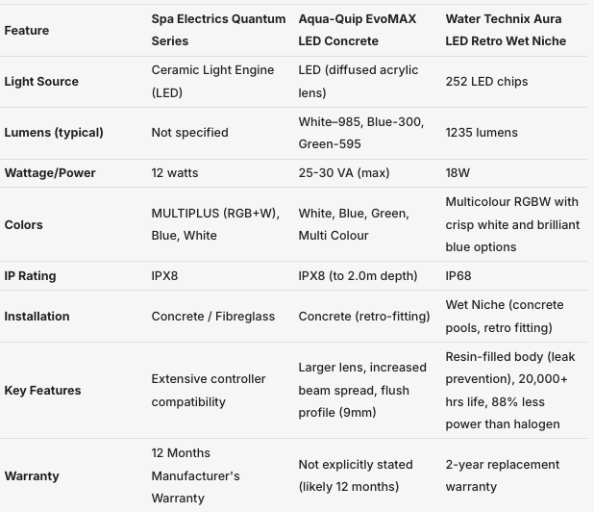Click the Installation row label
Image resolution: width=594 pixels, height=512 pixels.
click(x=37, y=317)
